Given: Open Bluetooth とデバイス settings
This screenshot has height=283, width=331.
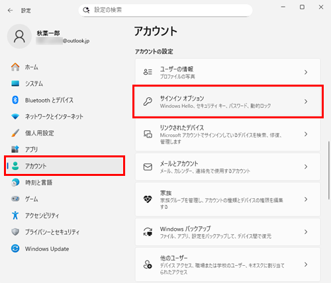Looking at the screenshot, I should (x=64, y=100).
